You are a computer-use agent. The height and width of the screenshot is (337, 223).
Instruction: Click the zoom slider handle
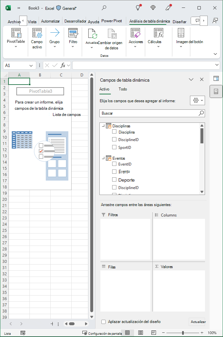click(183, 333)
